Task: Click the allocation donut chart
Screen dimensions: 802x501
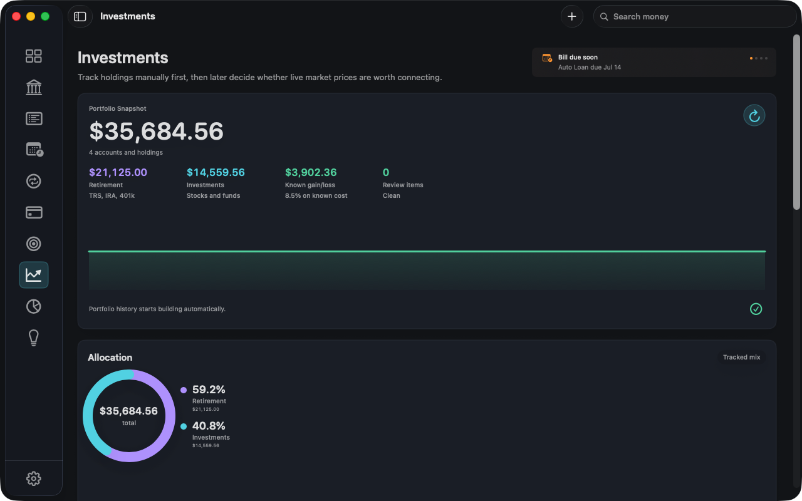Action: click(x=129, y=416)
